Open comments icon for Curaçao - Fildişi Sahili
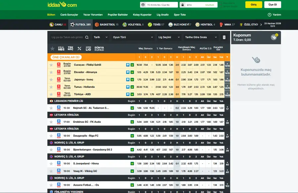The width and height of the screenshot is (298, 193). tap(128, 65)
